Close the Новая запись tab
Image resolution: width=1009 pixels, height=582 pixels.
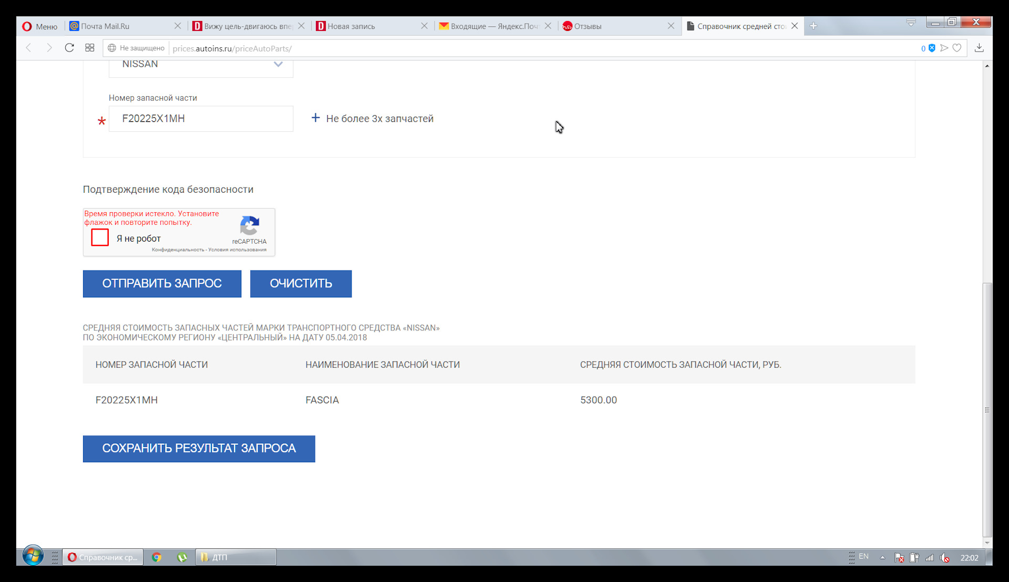tap(424, 26)
